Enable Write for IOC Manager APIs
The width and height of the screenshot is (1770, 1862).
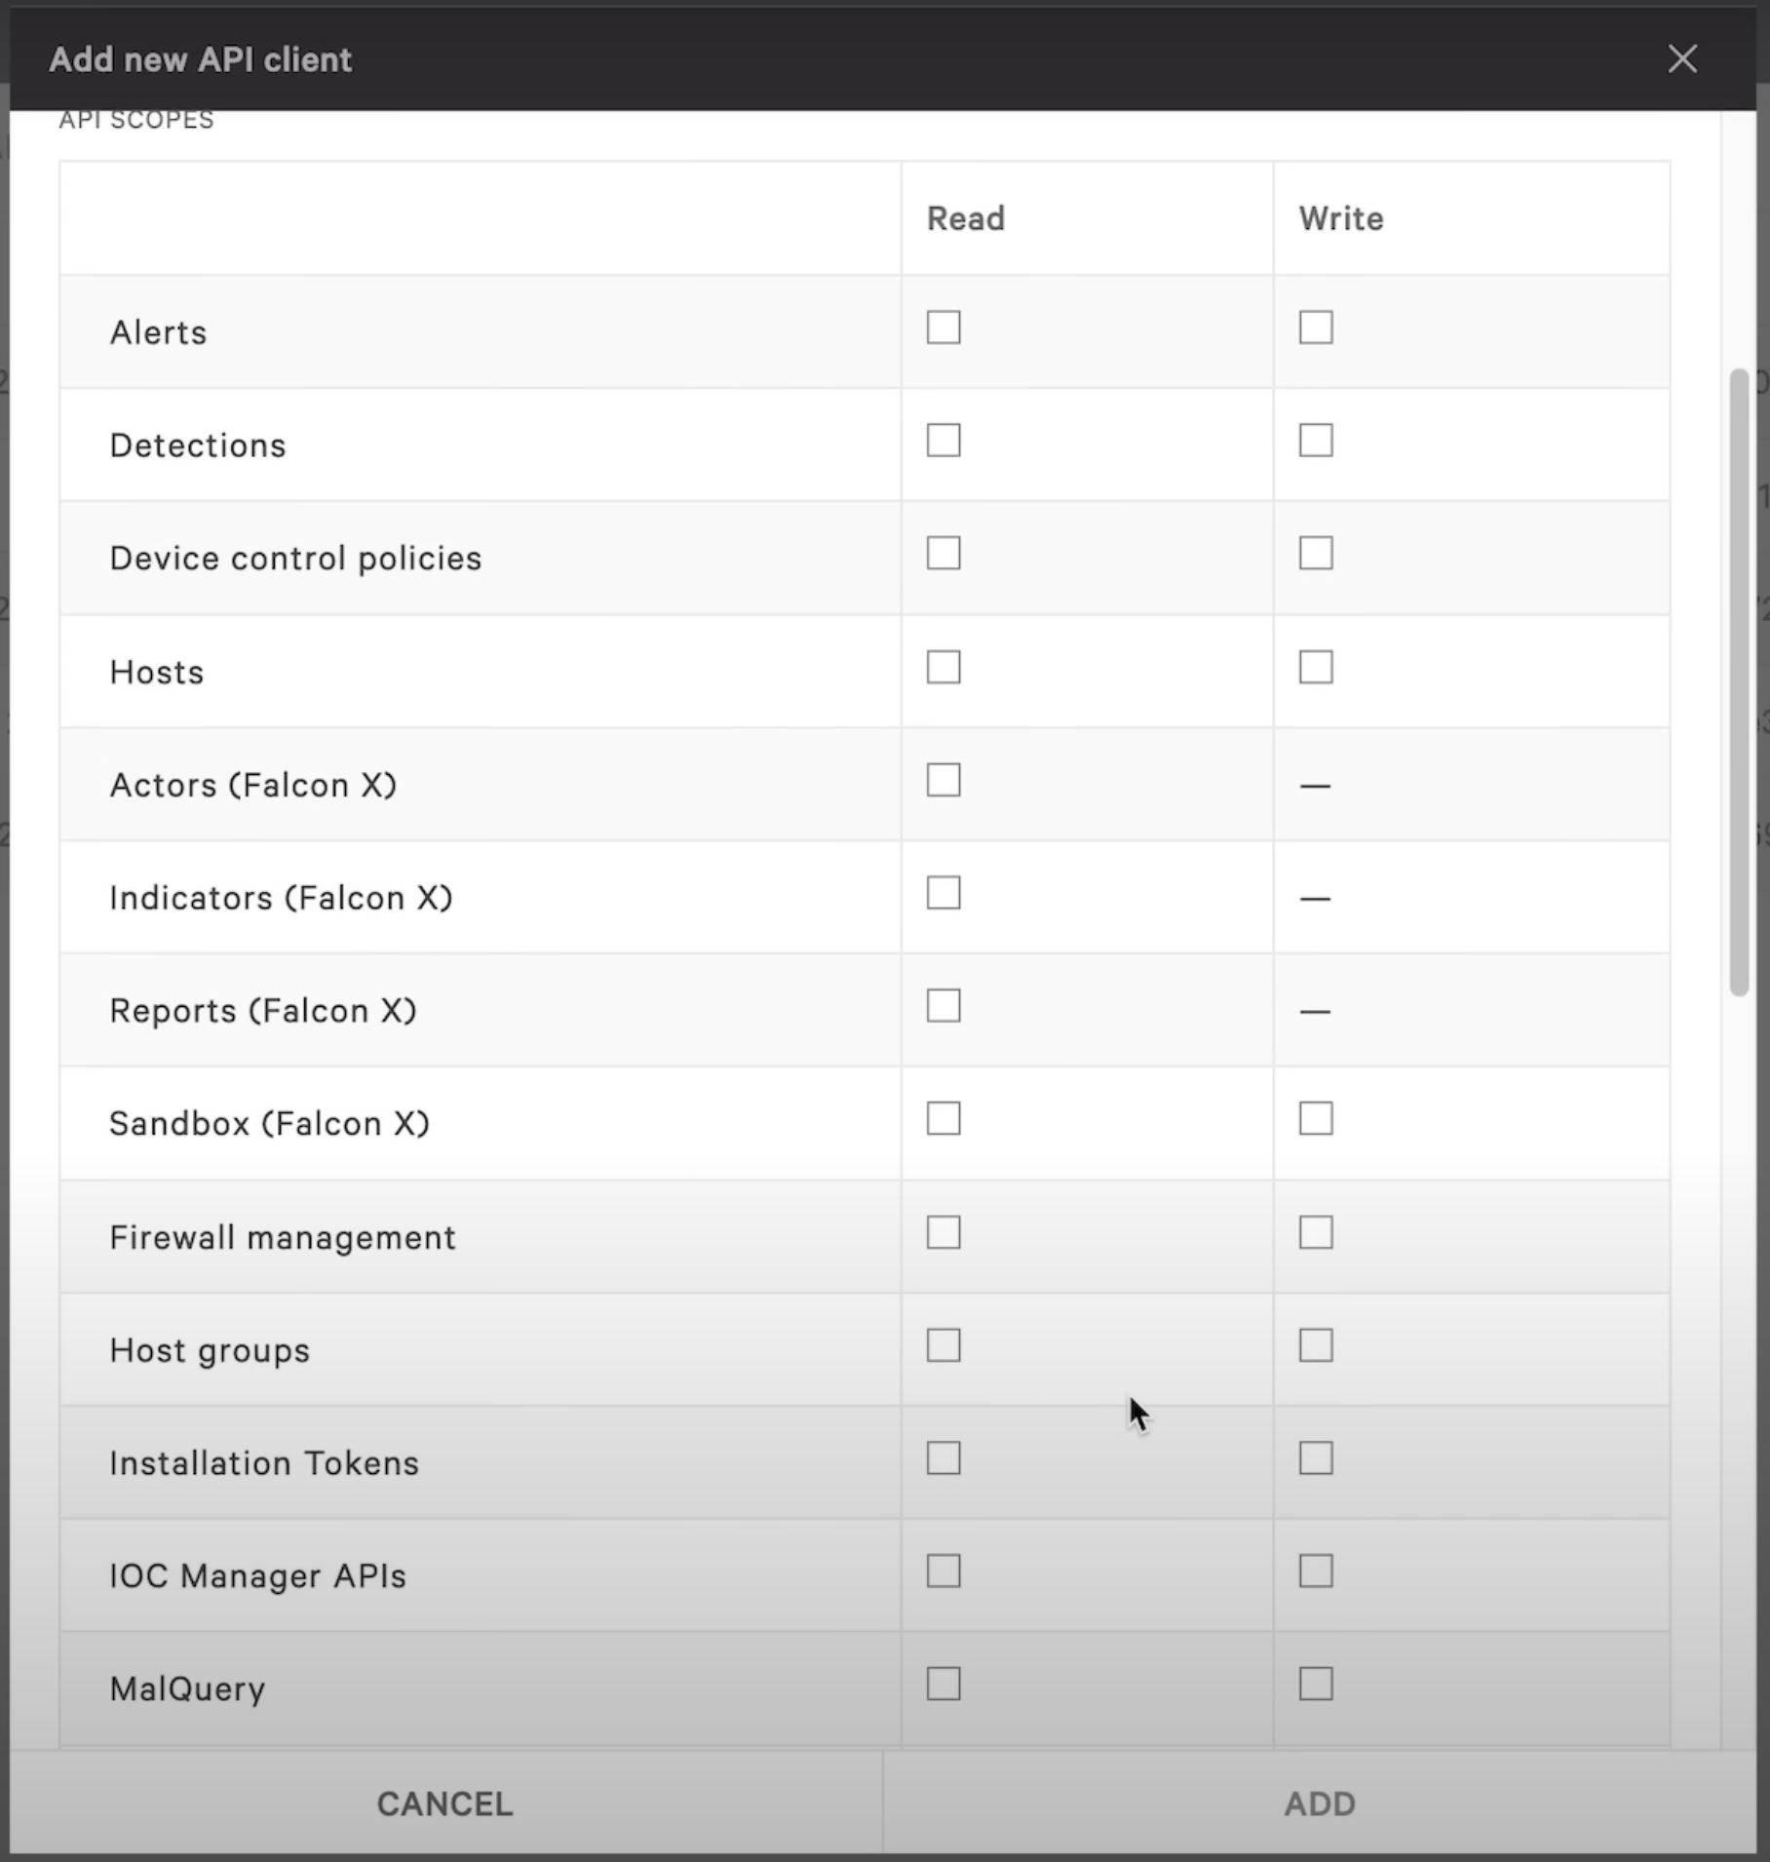click(1315, 1571)
